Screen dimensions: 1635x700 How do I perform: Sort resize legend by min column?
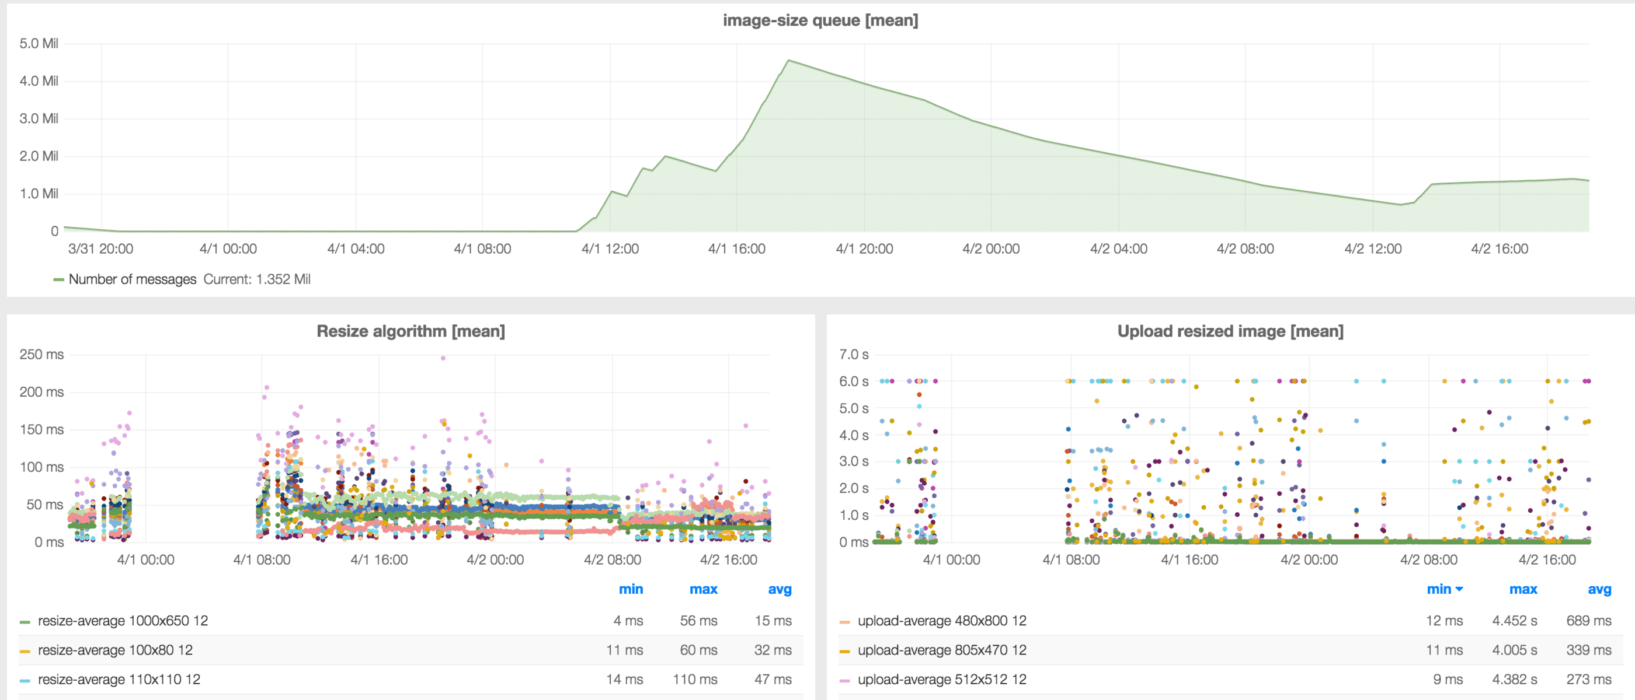630,589
